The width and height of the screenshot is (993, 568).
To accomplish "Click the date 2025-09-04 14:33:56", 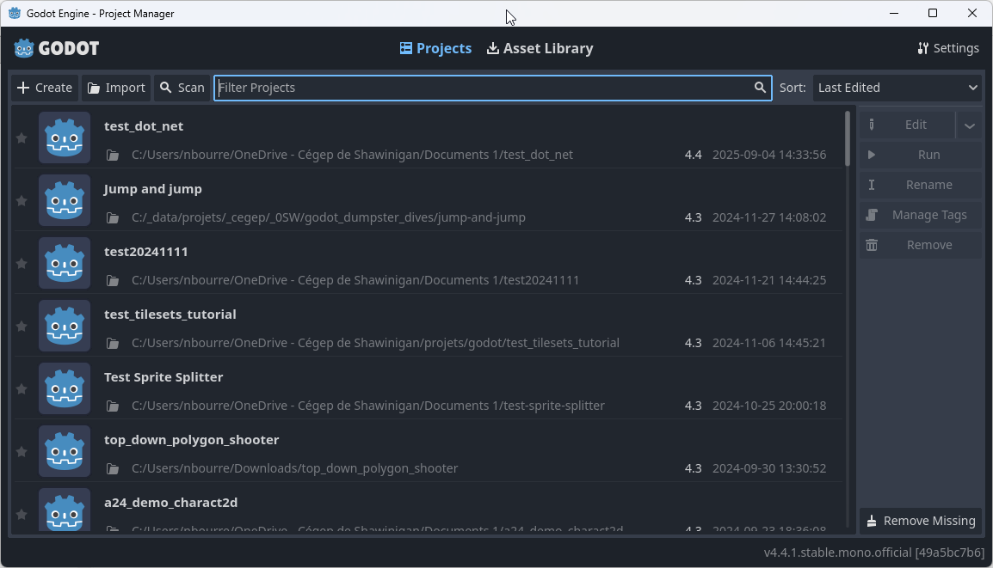I will [768, 155].
